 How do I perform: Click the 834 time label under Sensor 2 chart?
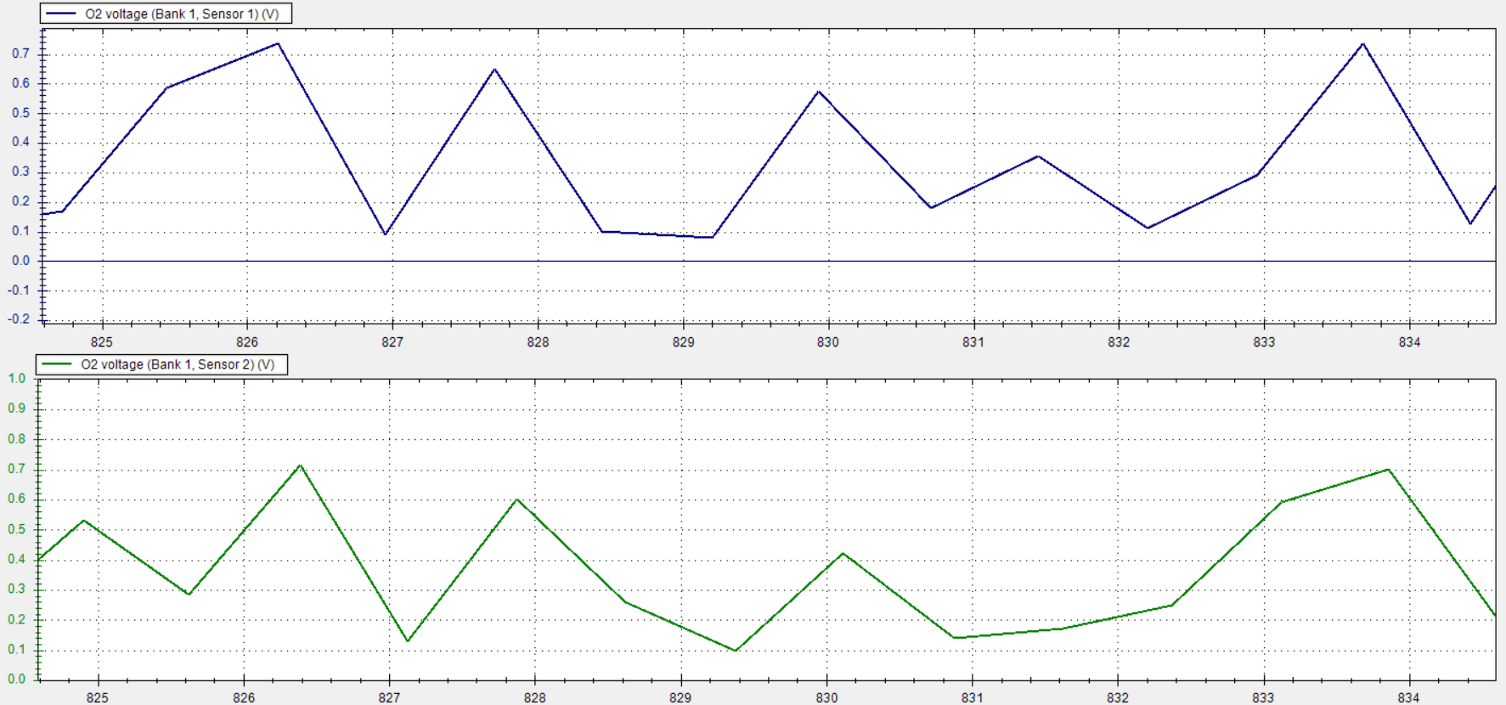(1408, 697)
